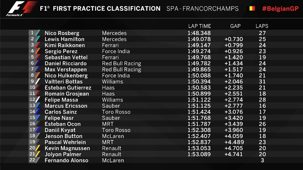
Task: Click the #BelgianGP hashtag
Action: [280, 9]
